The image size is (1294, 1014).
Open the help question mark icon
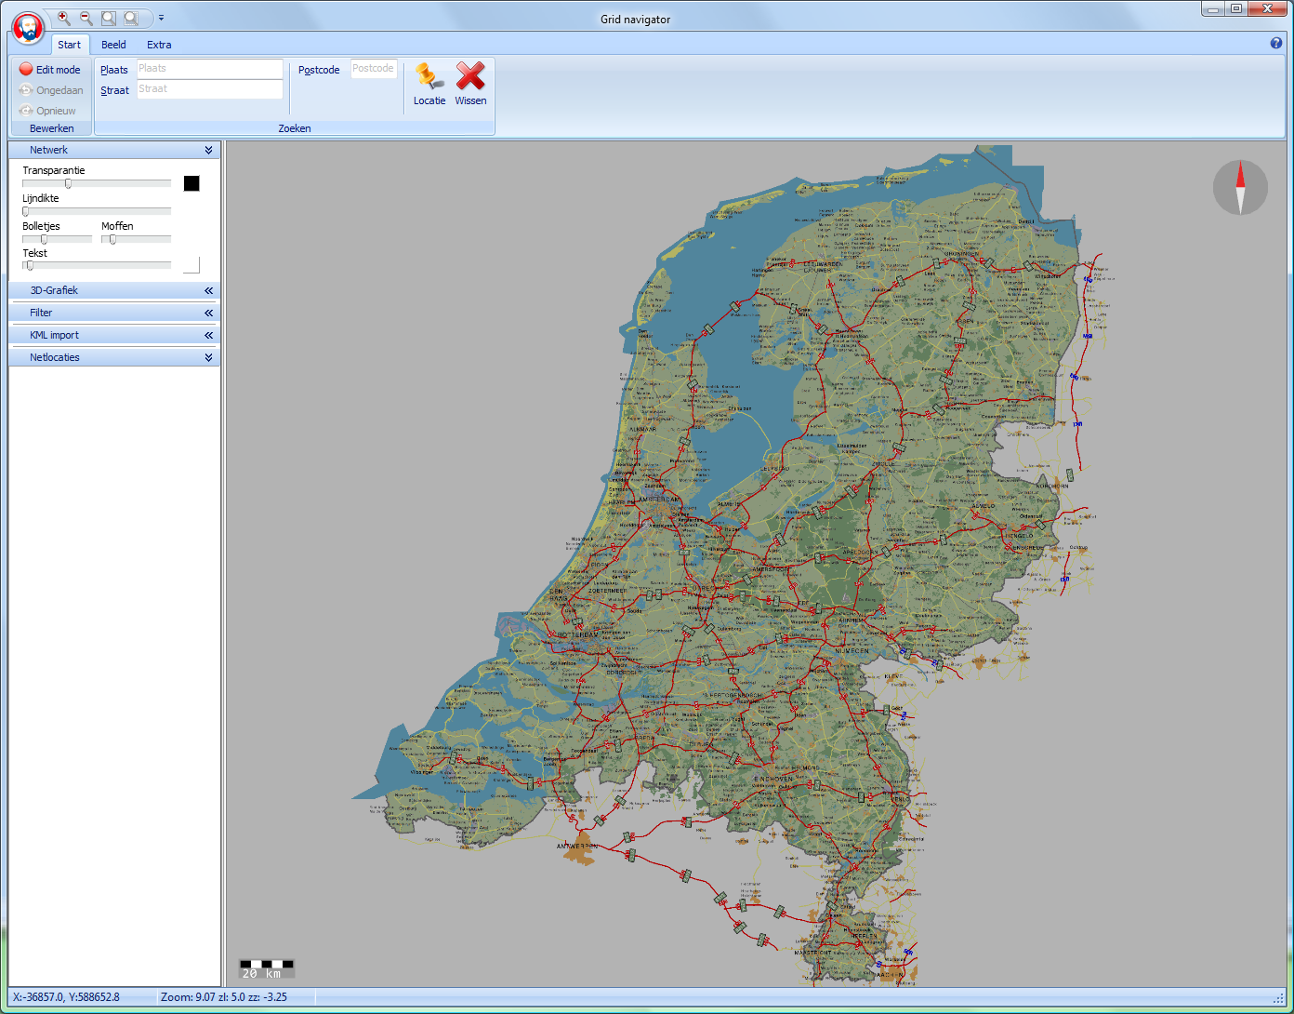(x=1276, y=43)
